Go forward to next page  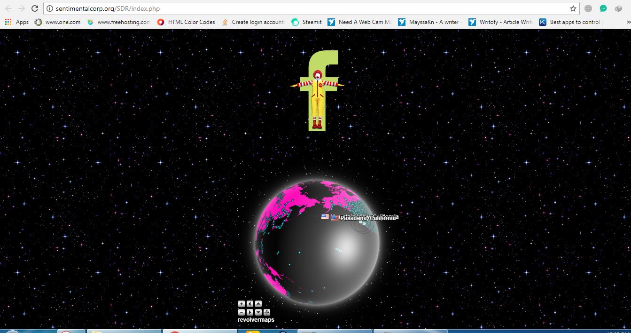tap(22, 8)
